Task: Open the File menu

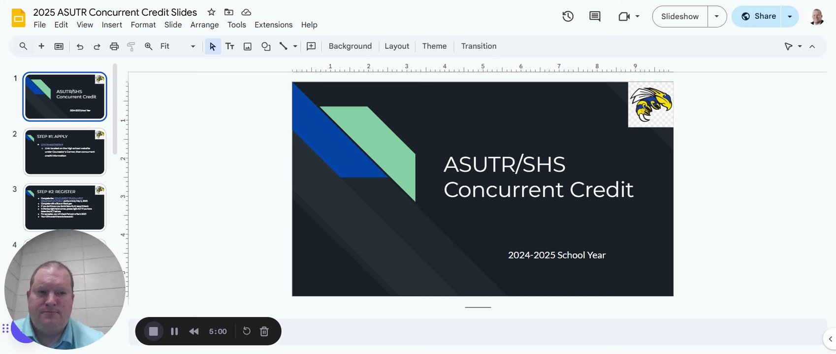Action: pyautogui.click(x=40, y=25)
